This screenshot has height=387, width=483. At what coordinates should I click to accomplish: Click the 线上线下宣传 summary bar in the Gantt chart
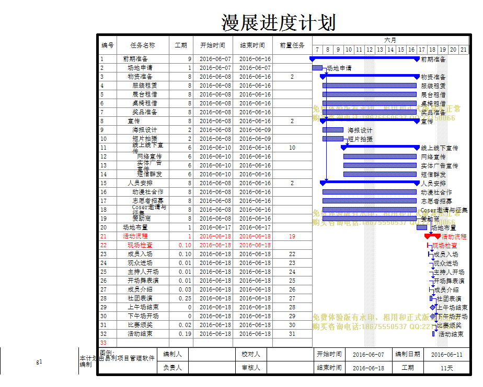(380, 147)
